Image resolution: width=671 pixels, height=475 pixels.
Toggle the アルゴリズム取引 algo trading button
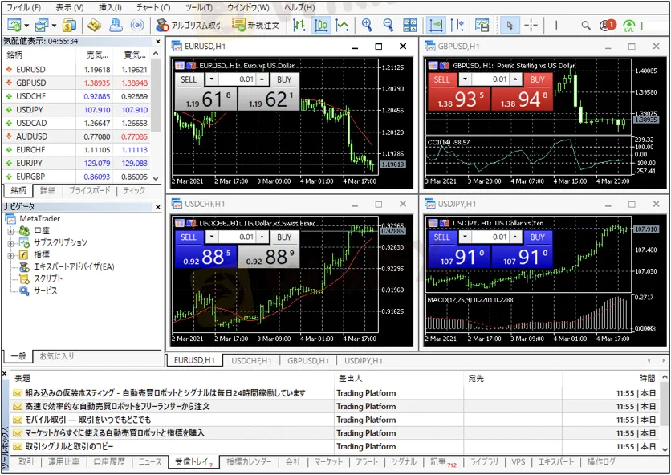pos(189,26)
